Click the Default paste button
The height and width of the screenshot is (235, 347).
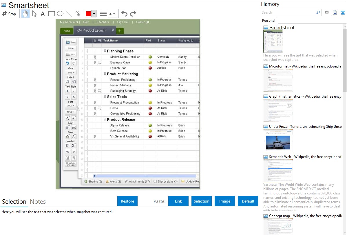(x=248, y=201)
